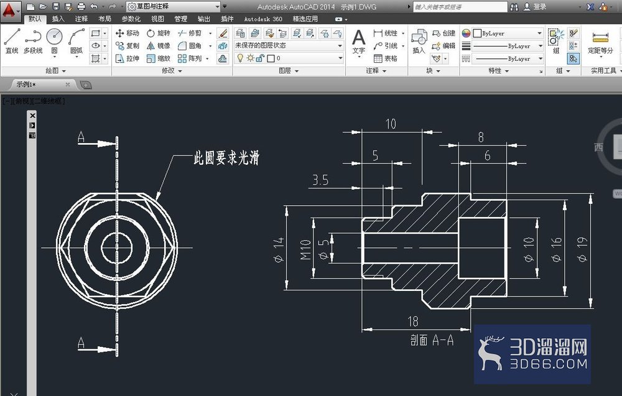
Task: Switch to the 注释 ribbon tab
Action: coord(81,19)
